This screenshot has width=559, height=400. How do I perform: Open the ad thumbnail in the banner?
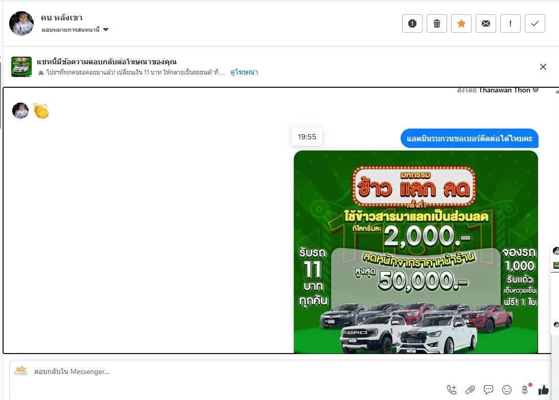(21, 66)
